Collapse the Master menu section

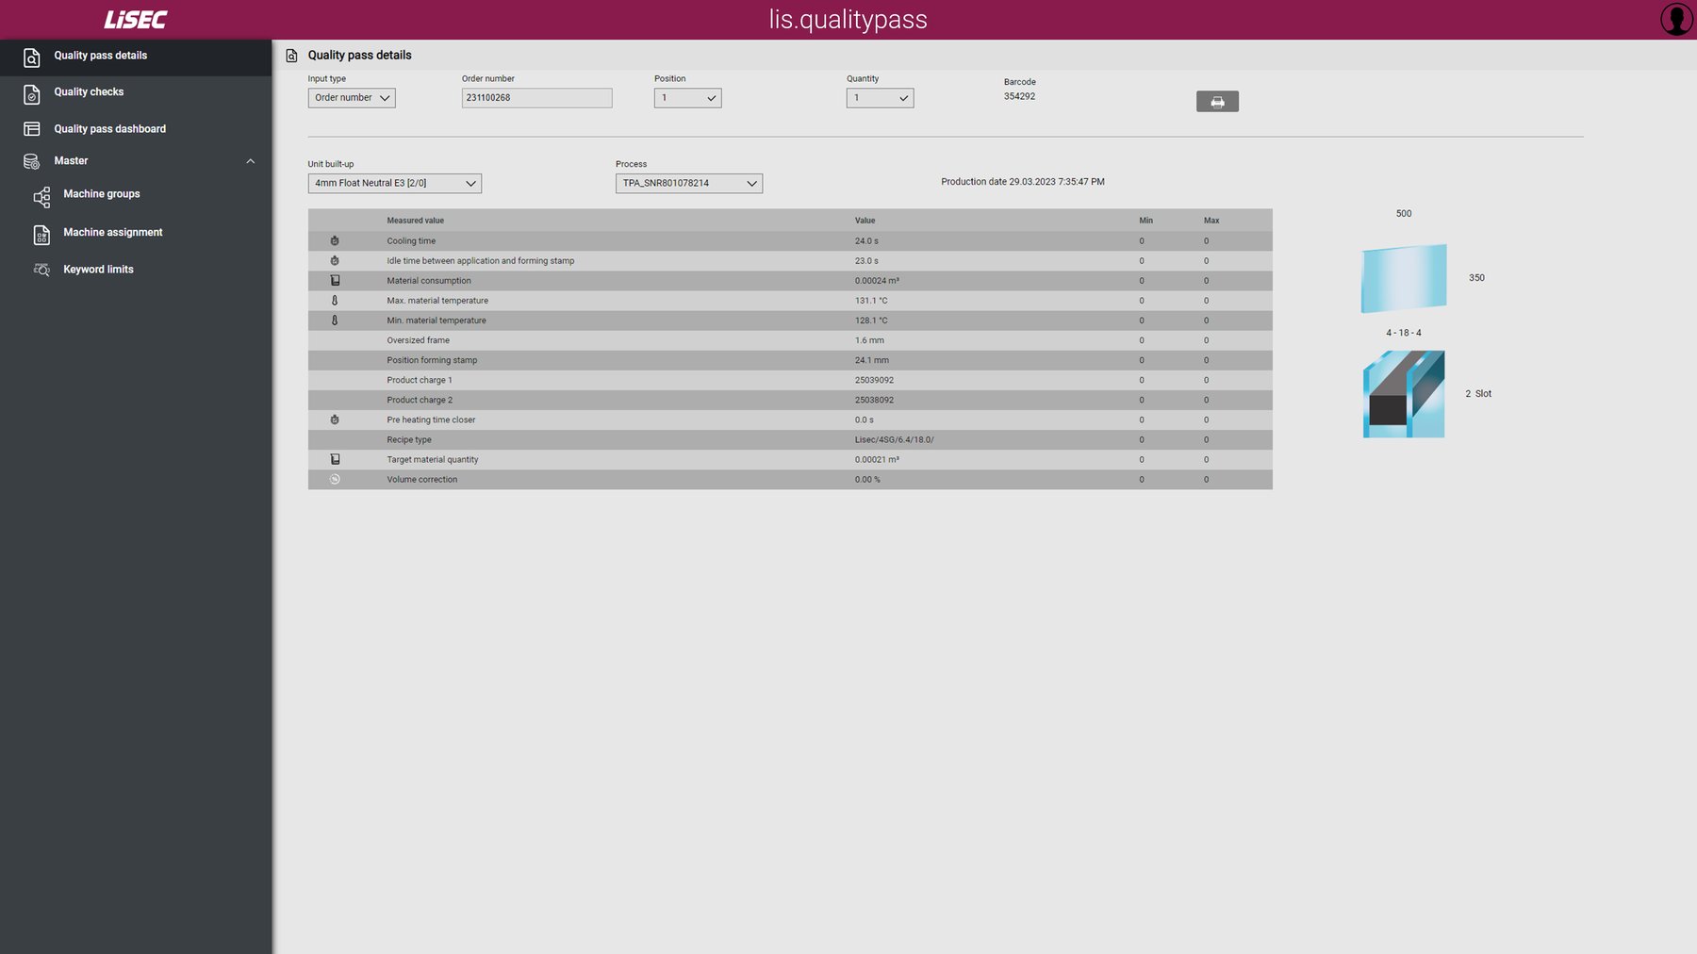[x=250, y=161]
